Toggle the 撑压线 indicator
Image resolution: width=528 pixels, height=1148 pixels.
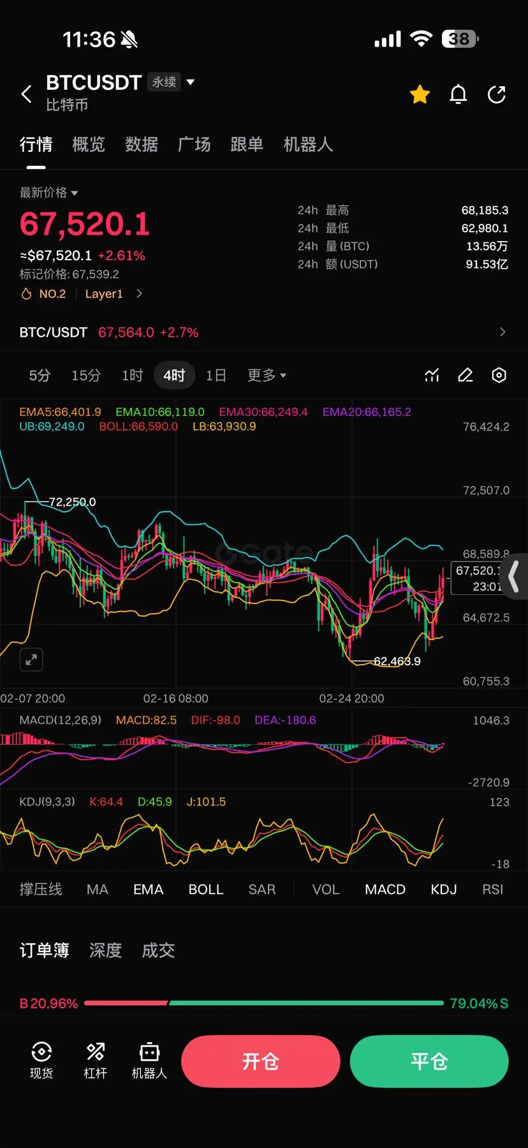point(41,890)
